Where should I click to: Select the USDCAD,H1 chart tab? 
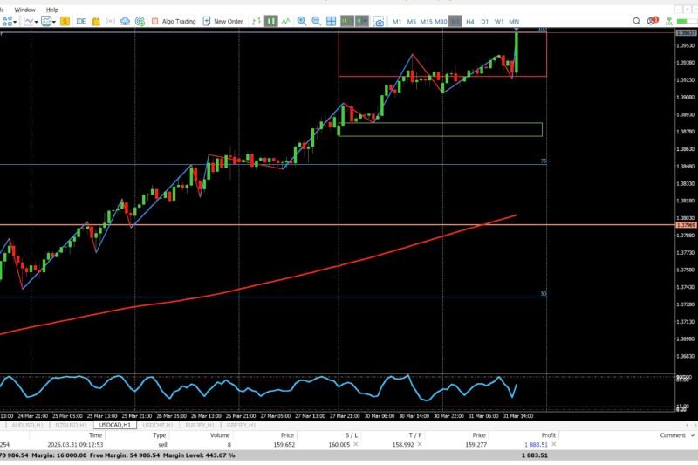pos(115,425)
